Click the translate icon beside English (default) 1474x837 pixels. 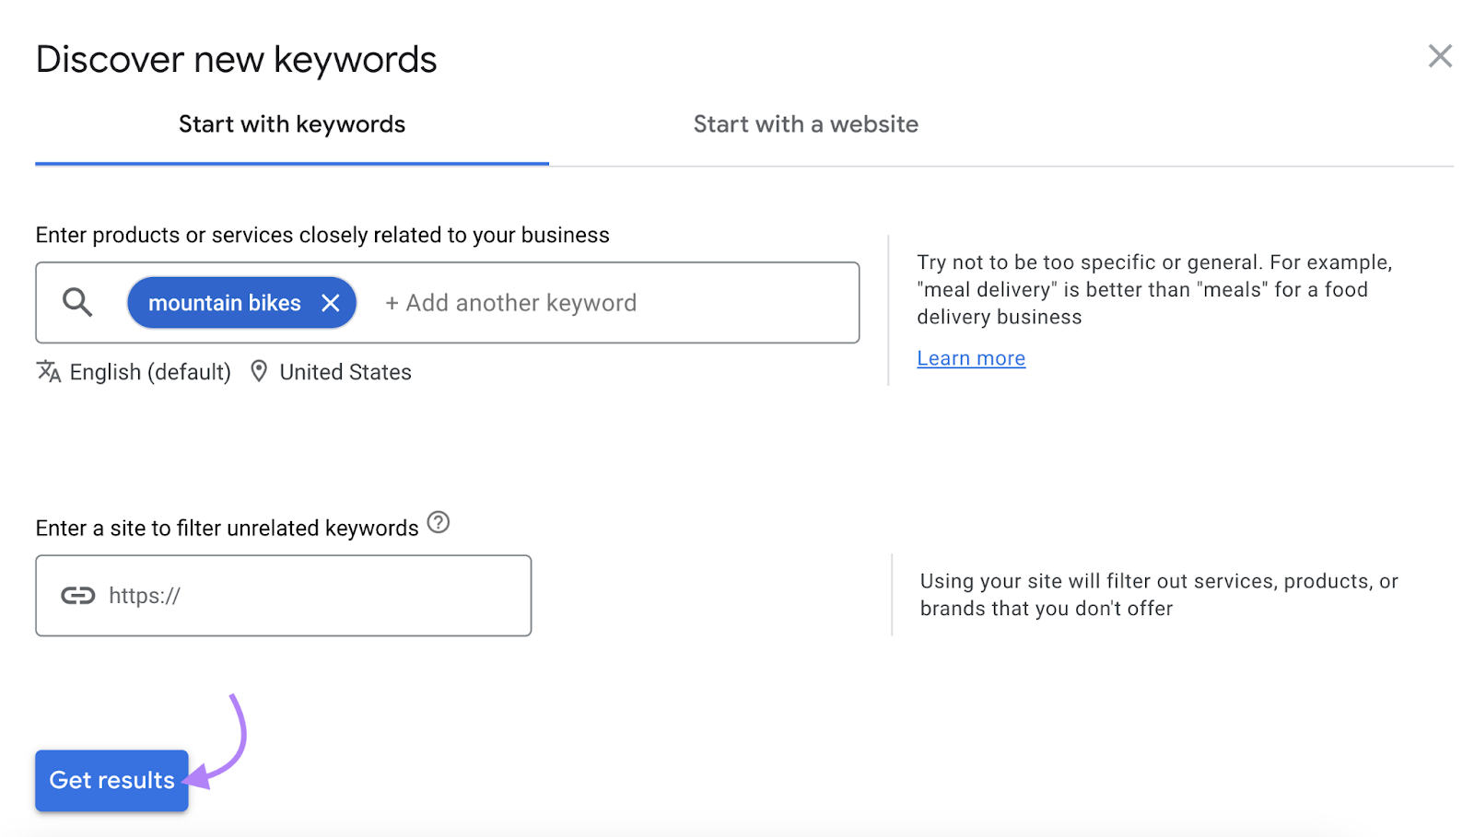pyautogui.click(x=47, y=371)
